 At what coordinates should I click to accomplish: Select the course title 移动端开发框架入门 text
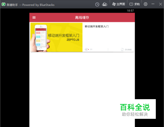[x=96, y=27]
